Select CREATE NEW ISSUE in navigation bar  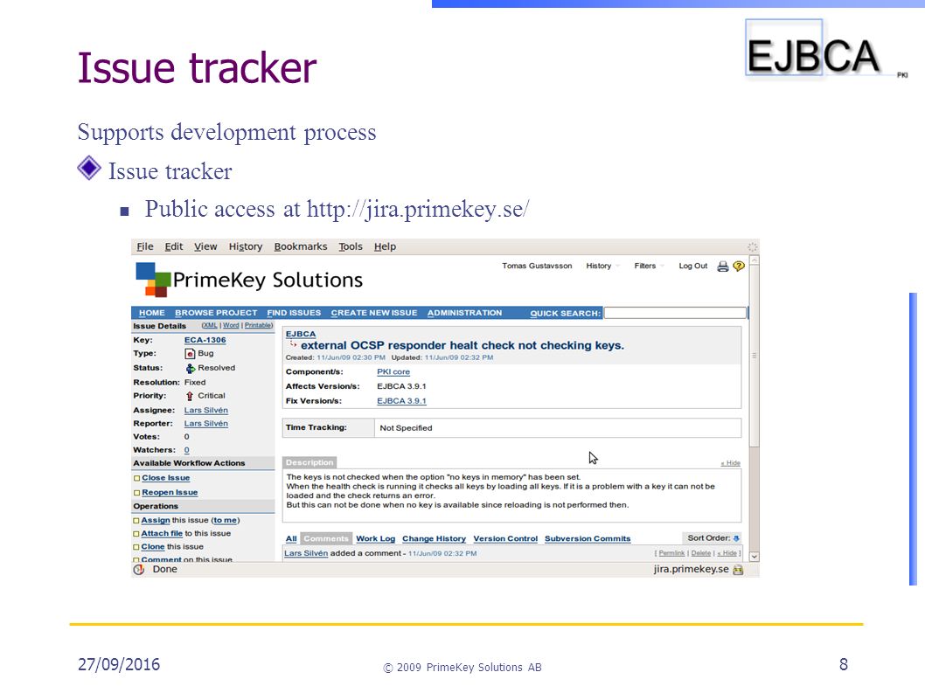pyautogui.click(x=374, y=313)
